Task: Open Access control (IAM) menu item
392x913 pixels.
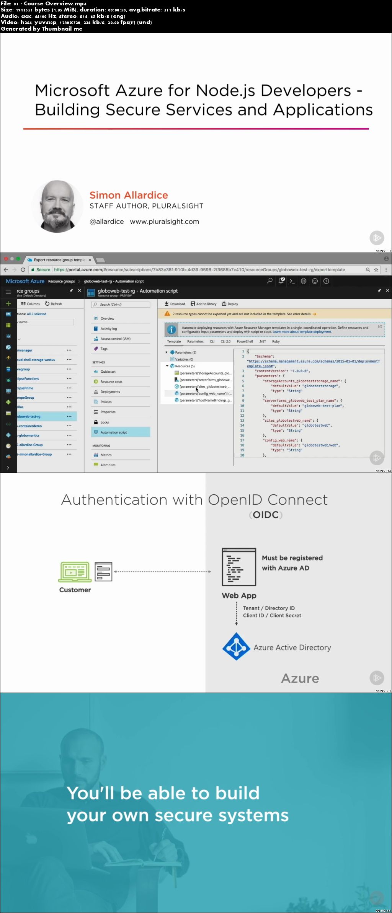Action: (121, 339)
